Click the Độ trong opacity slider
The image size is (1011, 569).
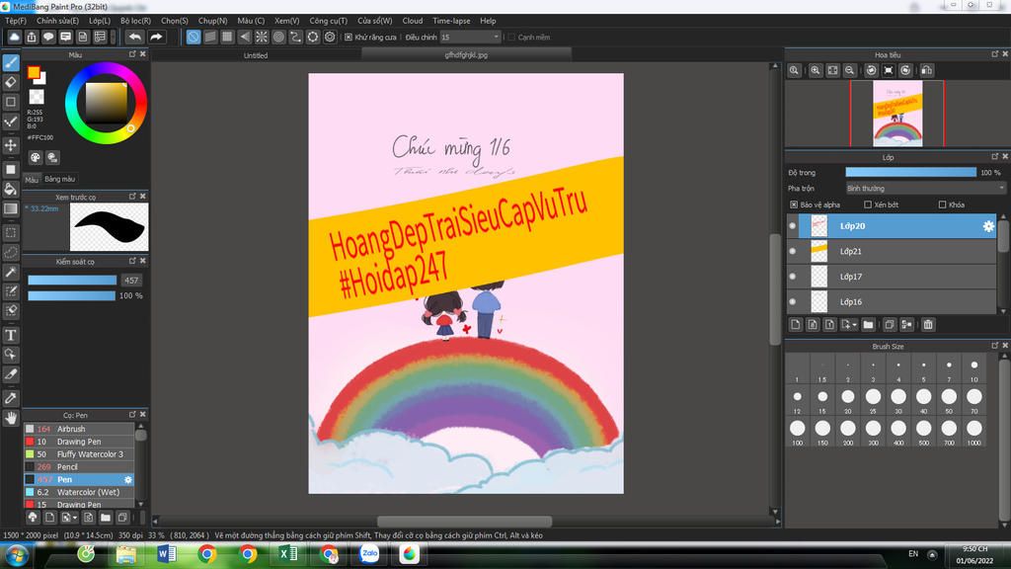pos(910,172)
